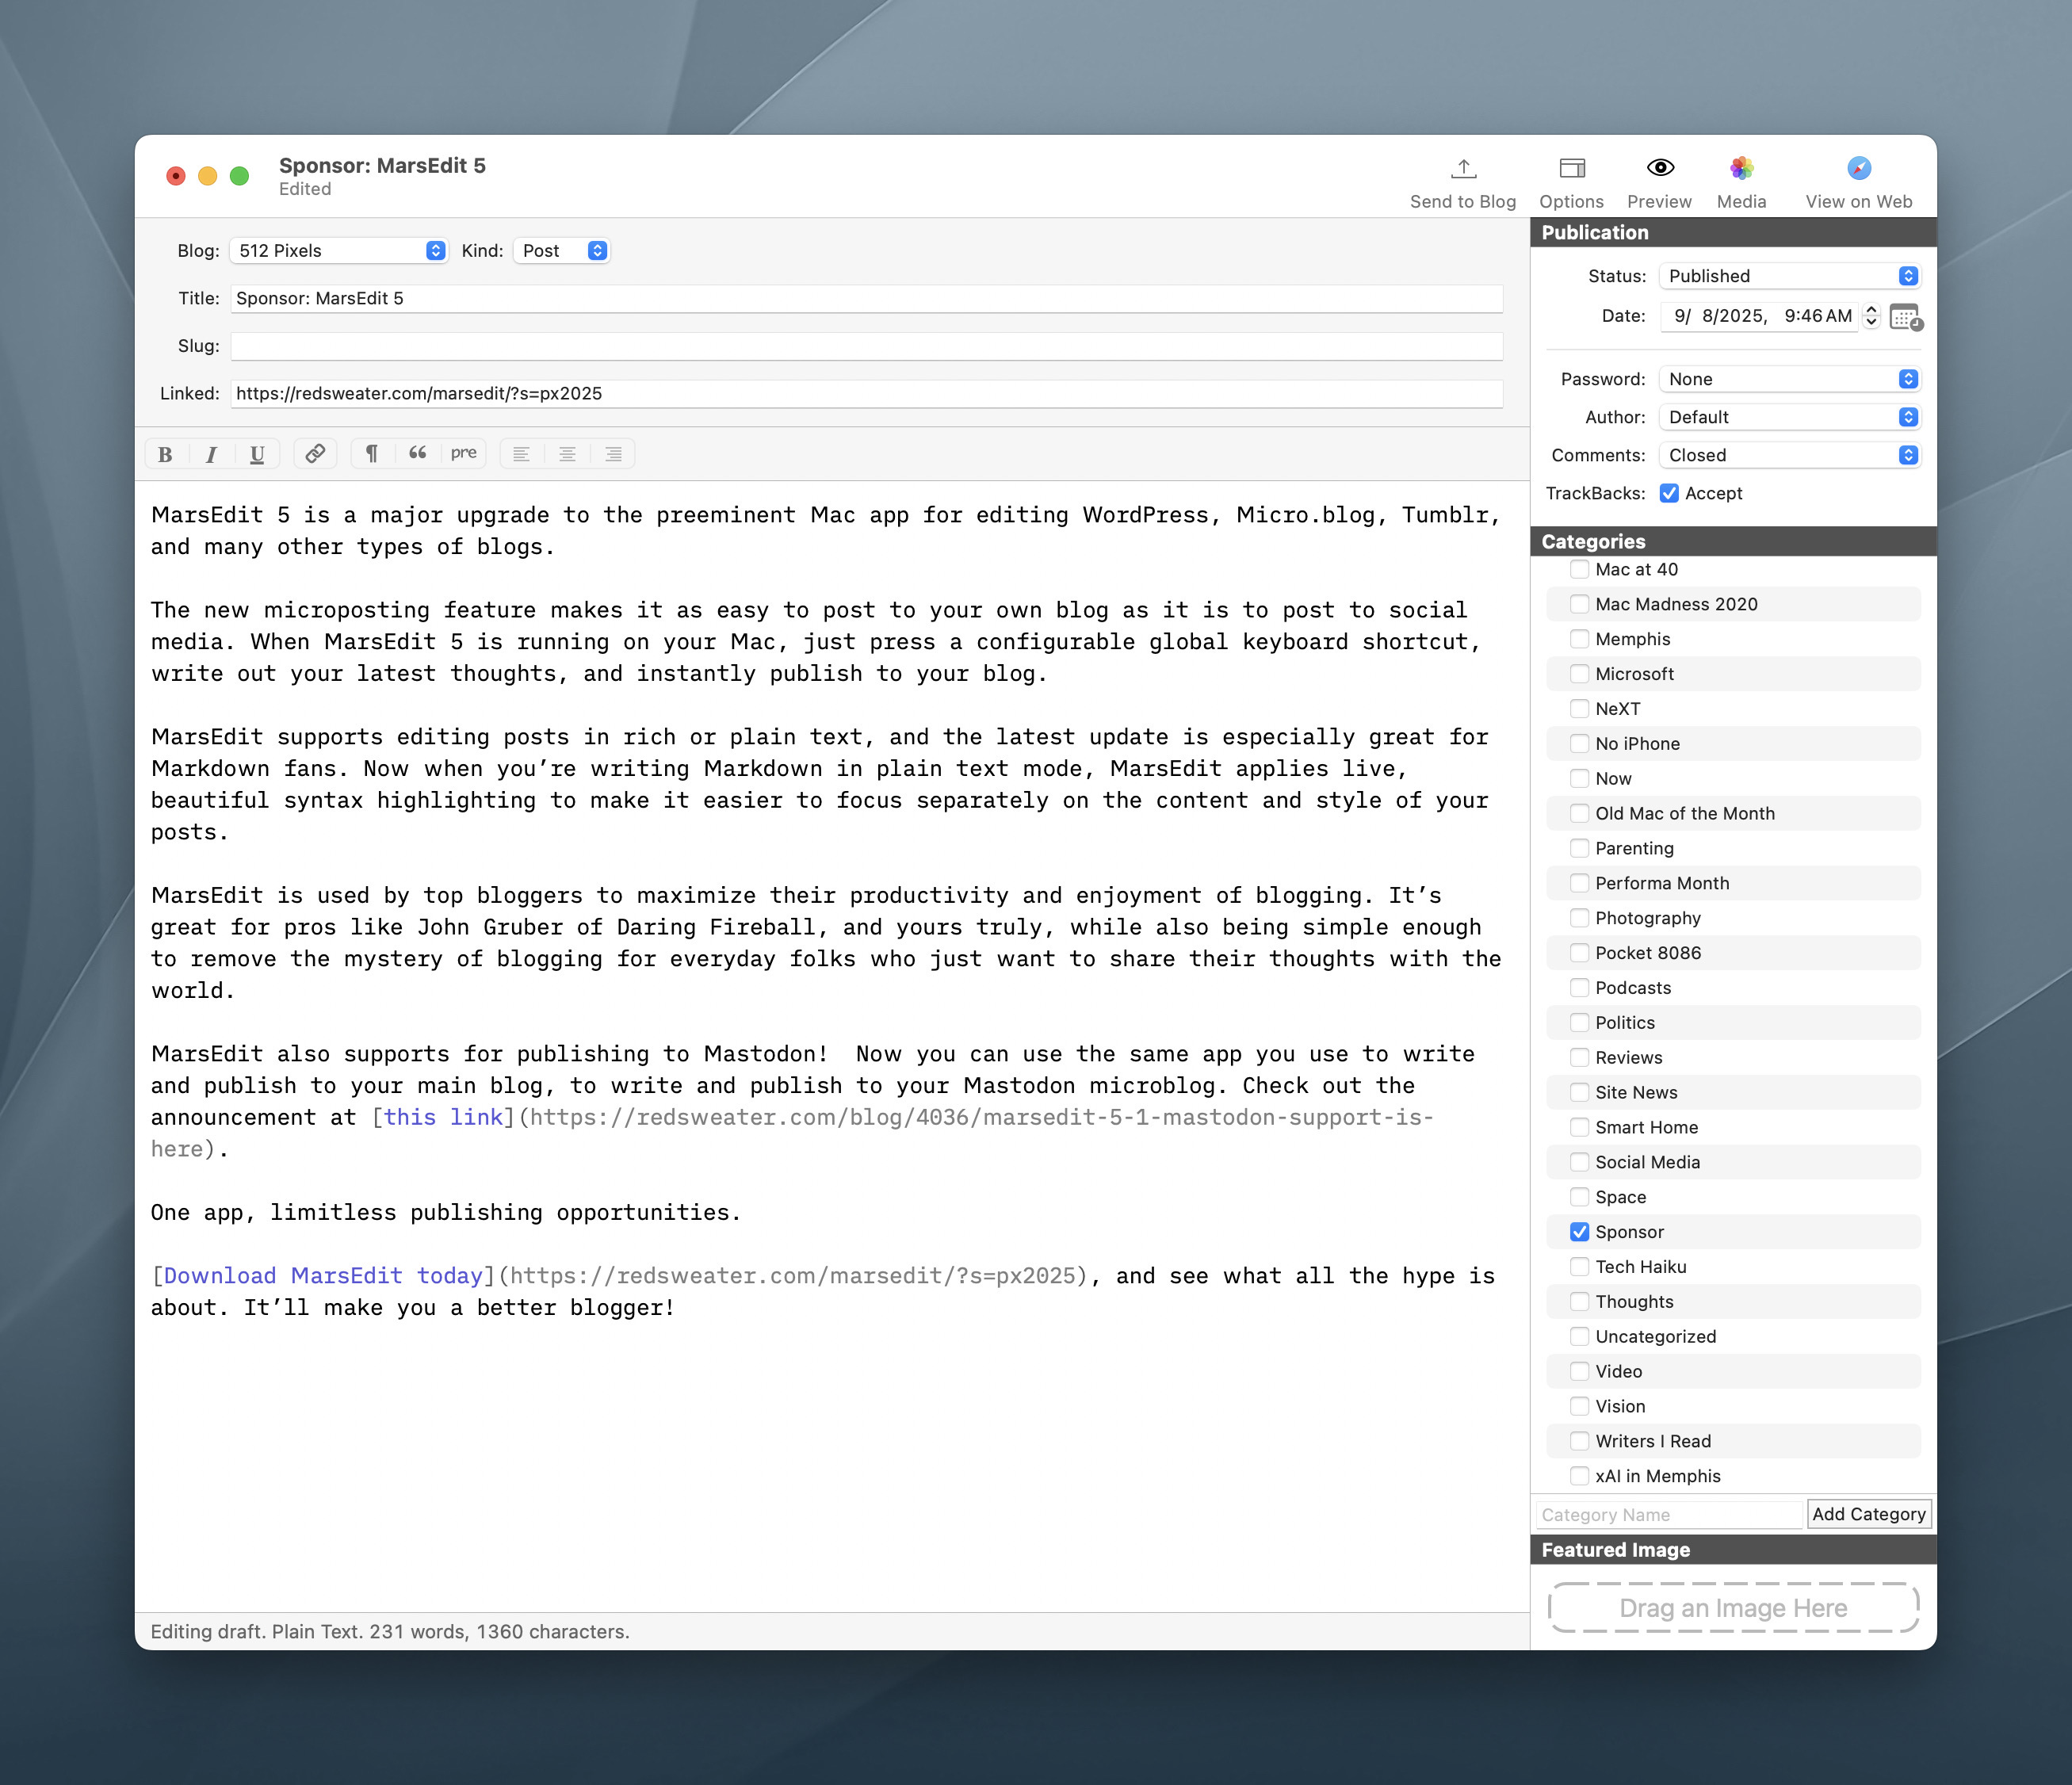Click the date and time stepper arrows
2072x1785 pixels.
click(1872, 316)
